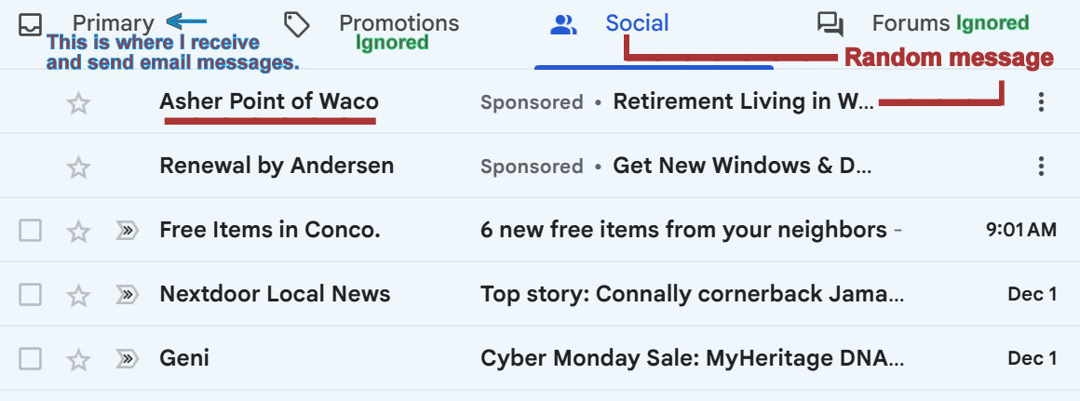Open more options for Renewal by Andersen ad

tap(1041, 167)
